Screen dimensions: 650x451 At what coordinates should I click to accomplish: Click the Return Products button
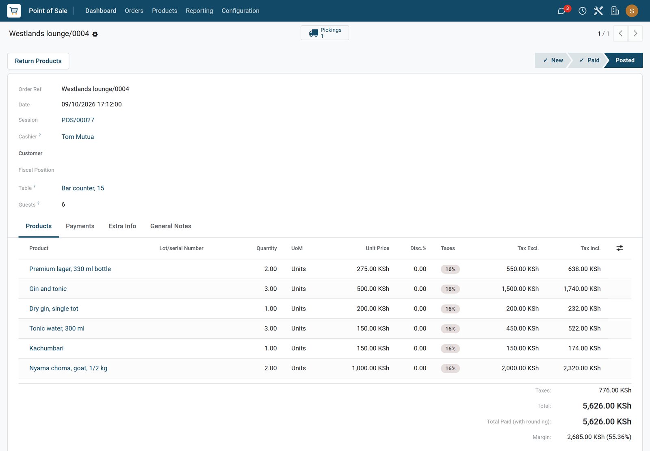[38, 61]
